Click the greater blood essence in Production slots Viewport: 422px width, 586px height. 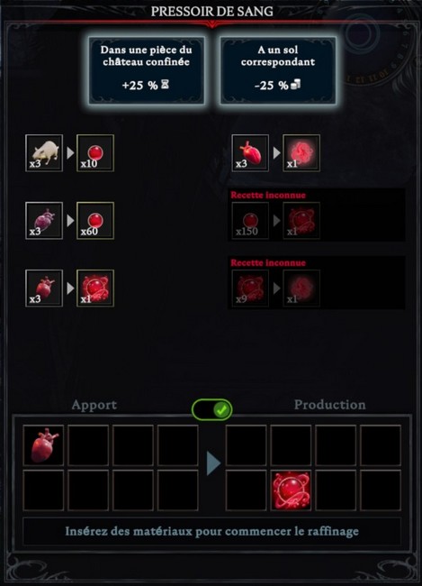click(x=291, y=490)
